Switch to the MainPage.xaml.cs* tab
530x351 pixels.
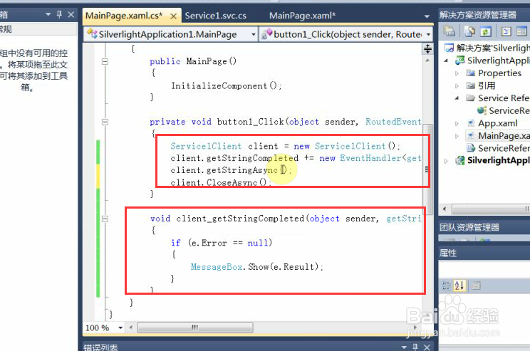tap(124, 16)
